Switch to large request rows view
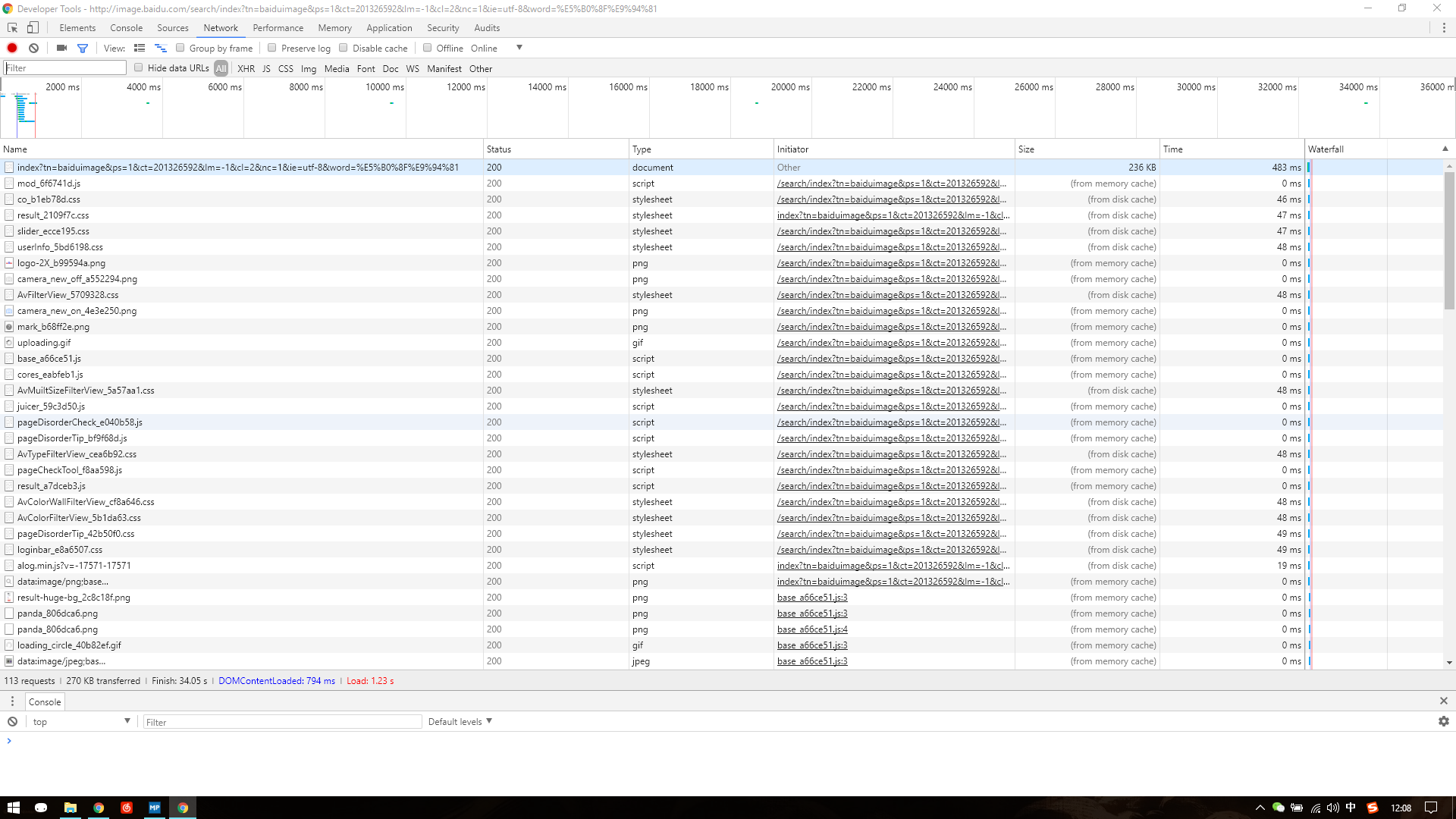 click(140, 48)
